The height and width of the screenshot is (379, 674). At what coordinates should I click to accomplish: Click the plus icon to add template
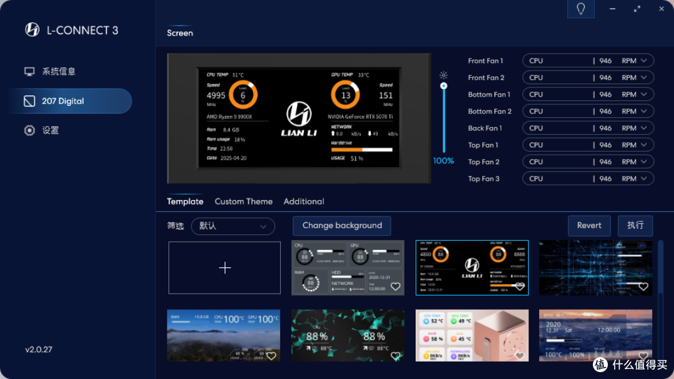pyautogui.click(x=225, y=268)
